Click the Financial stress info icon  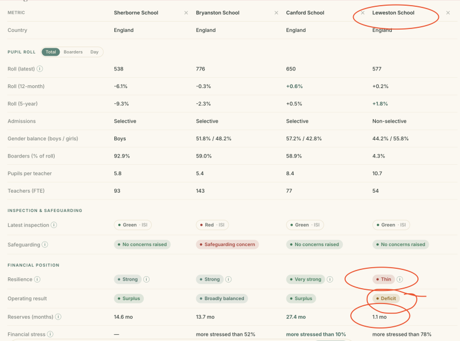click(50, 334)
